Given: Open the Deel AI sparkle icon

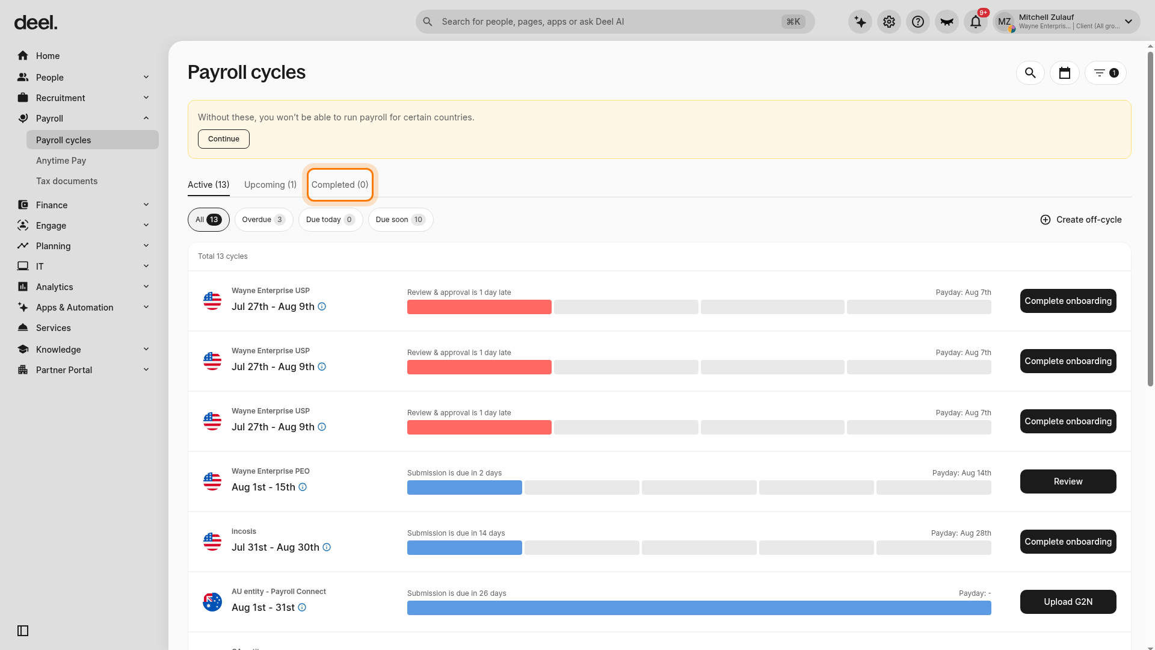Looking at the screenshot, I should pos(860,22).
